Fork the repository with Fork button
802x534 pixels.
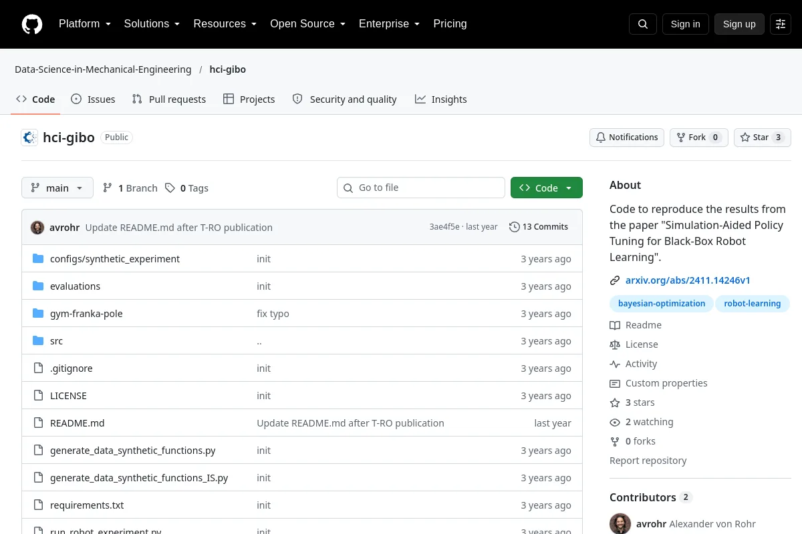tap(698, 138)
